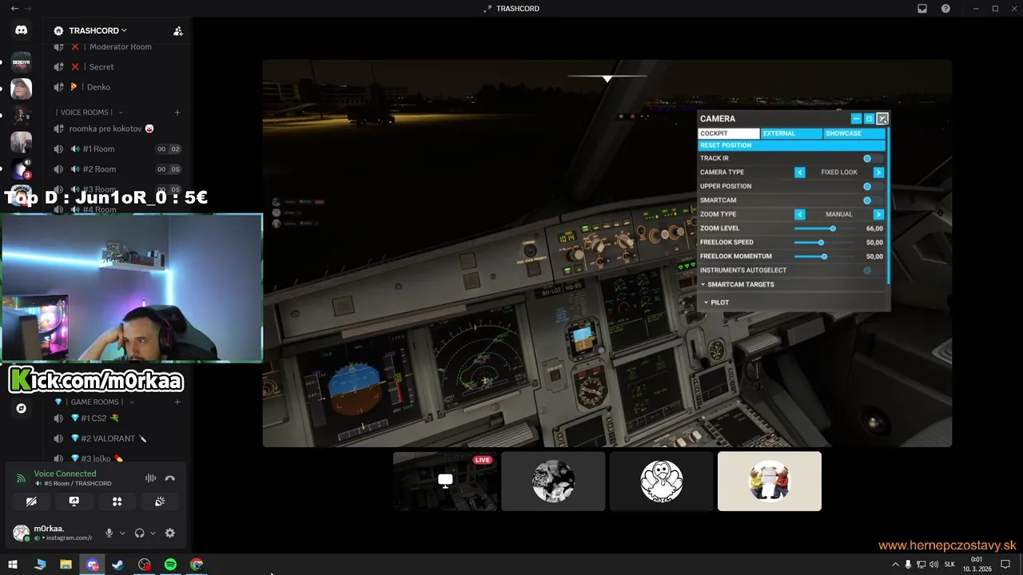Open the soundboard button
1023x575 pixels.
pyautogui.click(x=160, y=502)
